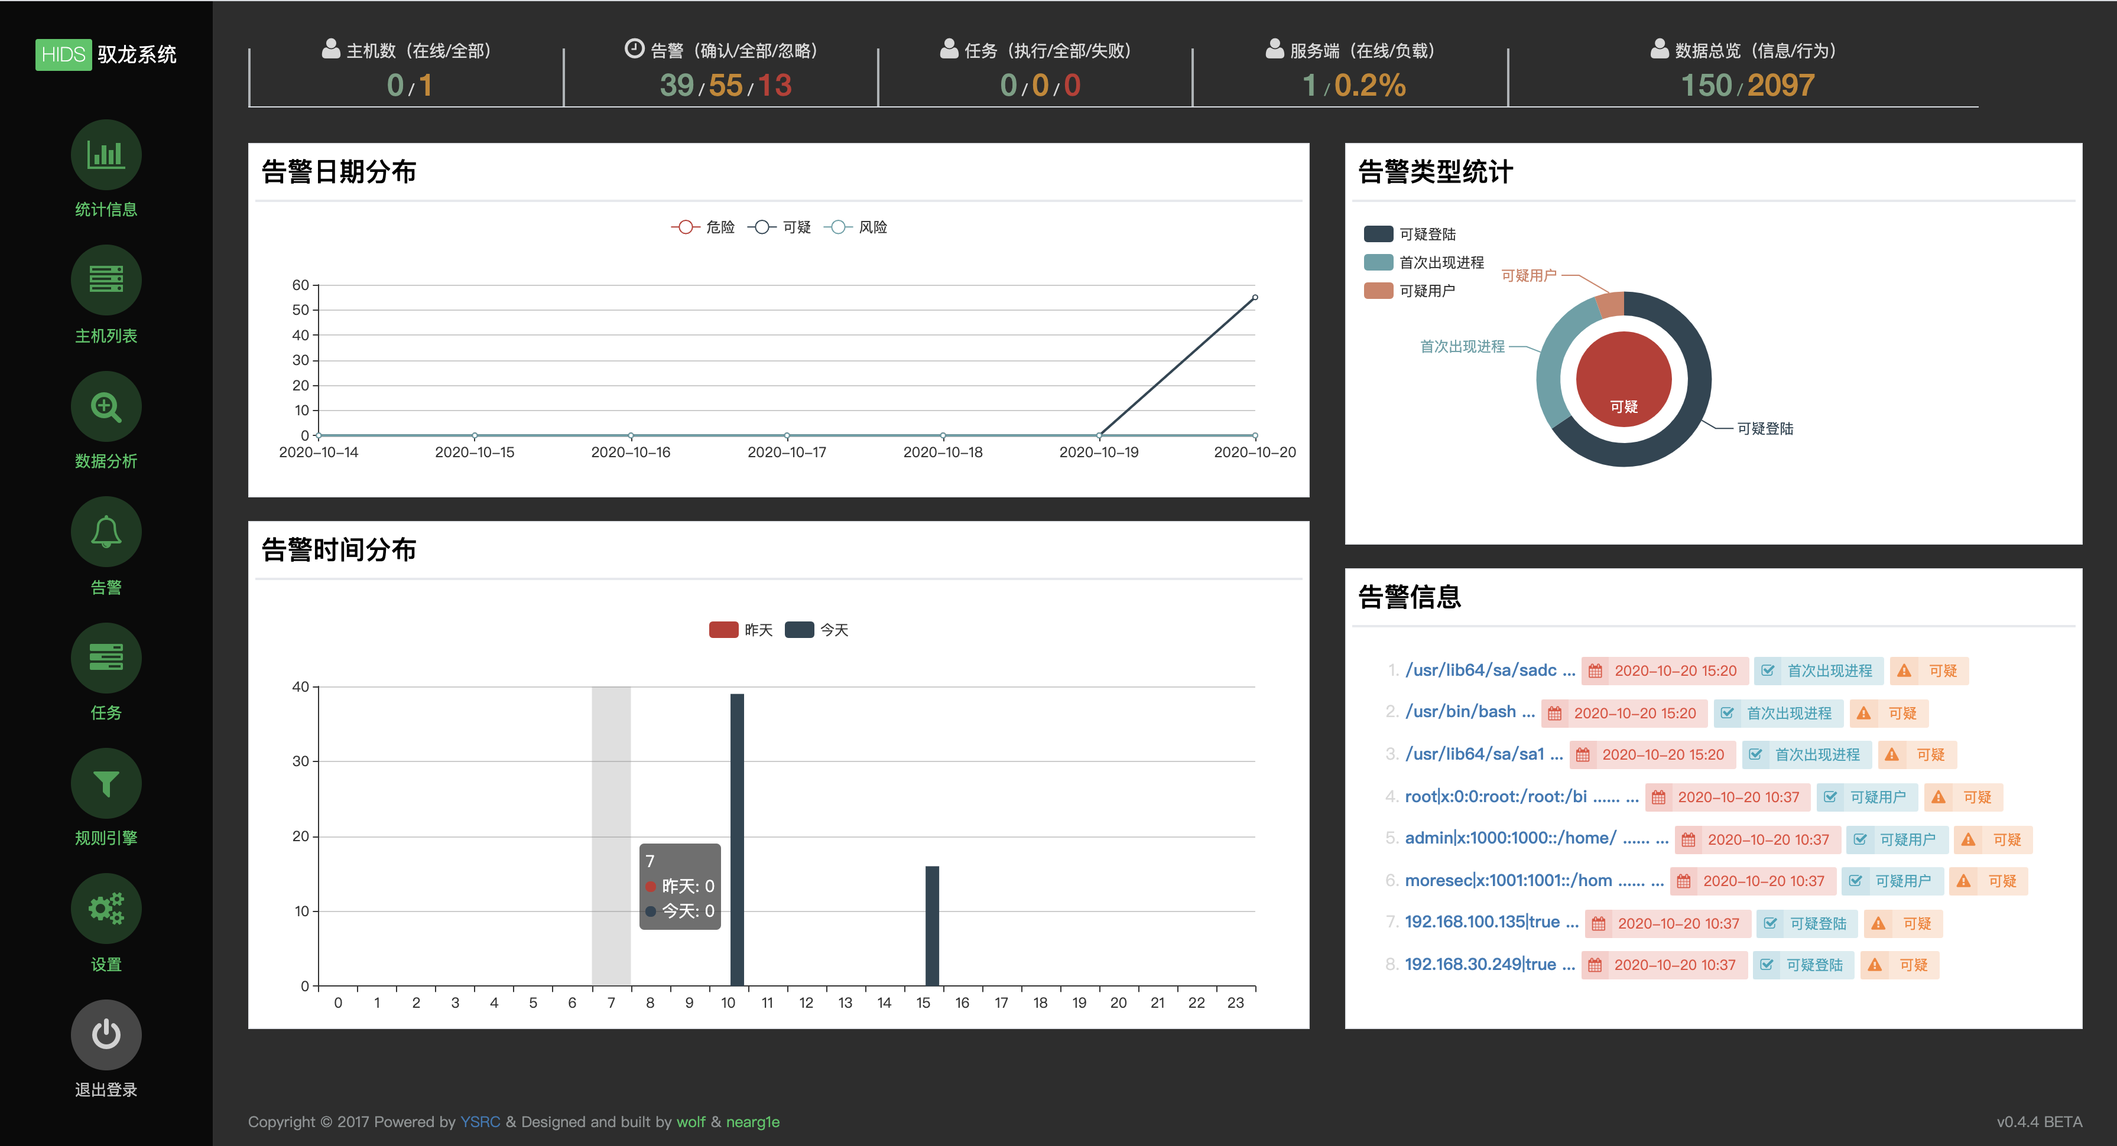Open the admin|x:1000:1000::/home/ alarm link

coord(1536,839)
